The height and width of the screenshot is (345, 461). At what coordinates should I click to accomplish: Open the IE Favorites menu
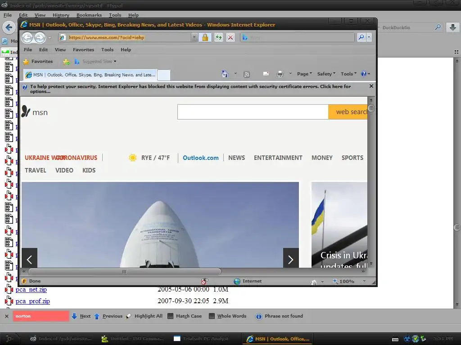83,49
